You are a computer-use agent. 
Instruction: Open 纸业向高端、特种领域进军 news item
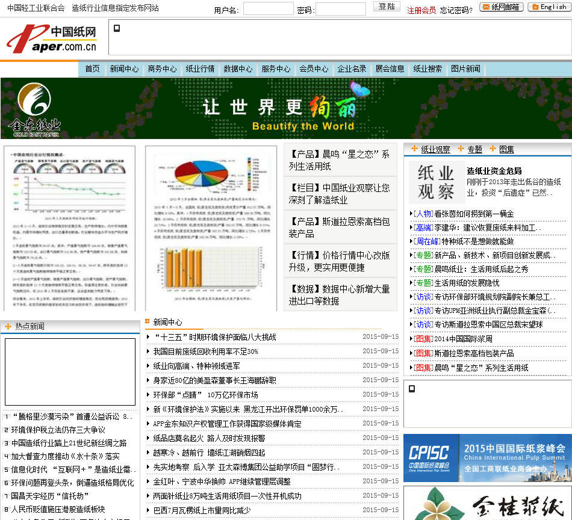(x=197, y=366)
